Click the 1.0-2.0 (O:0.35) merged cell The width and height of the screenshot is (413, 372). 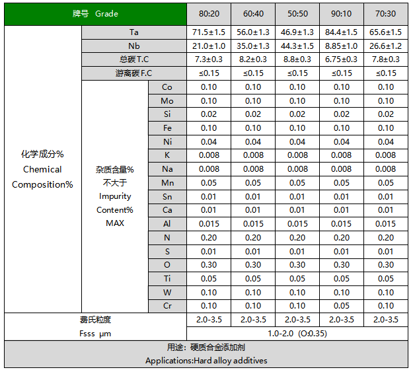coord(297,334)
